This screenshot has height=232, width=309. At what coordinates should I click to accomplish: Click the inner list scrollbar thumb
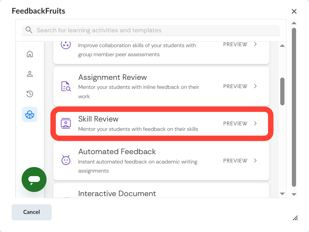tap(282, 91)
